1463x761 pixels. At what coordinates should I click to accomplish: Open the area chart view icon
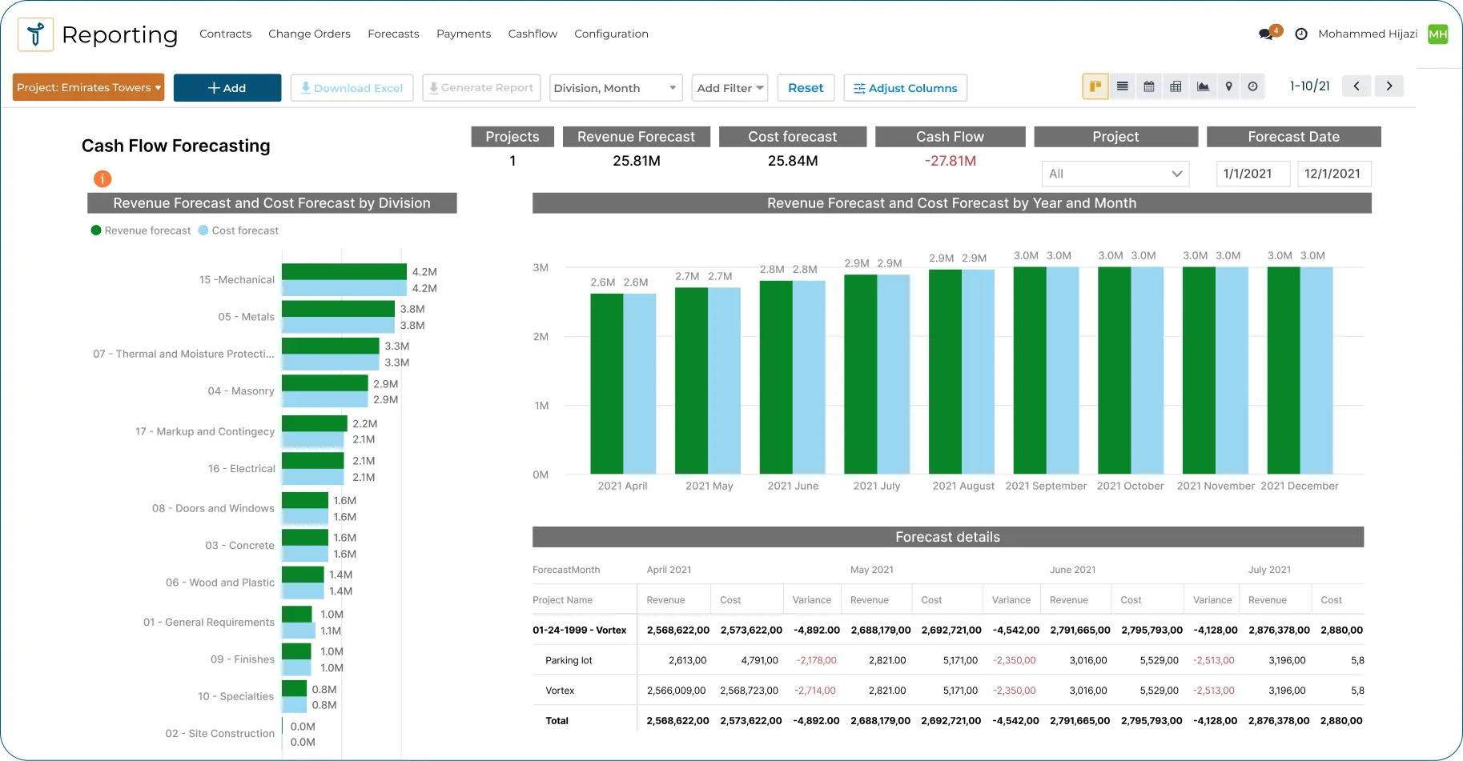pos(1203,86)
